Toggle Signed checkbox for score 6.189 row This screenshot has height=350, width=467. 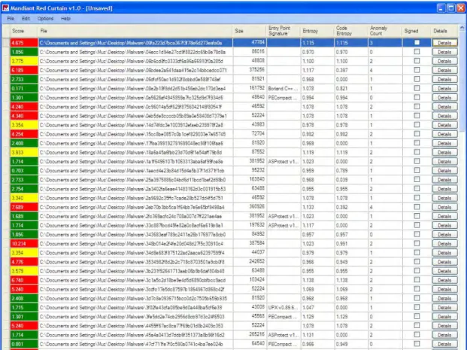coord(417,70)
